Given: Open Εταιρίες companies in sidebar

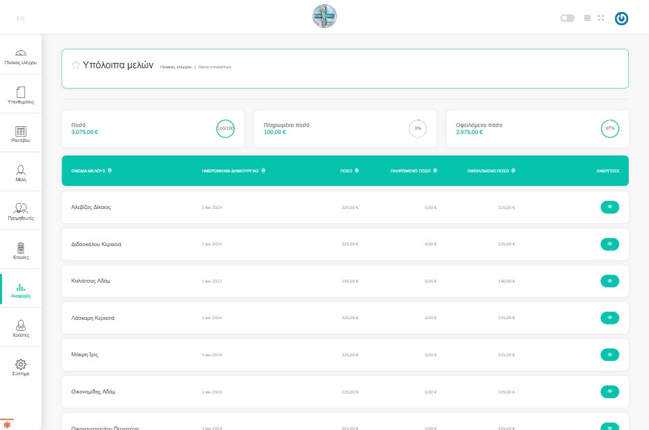Looking at the screenshot, I should [x=21, y=250].
